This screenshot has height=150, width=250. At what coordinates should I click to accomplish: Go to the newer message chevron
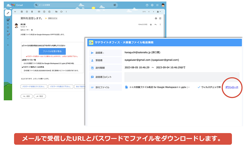tap(149, 12)
